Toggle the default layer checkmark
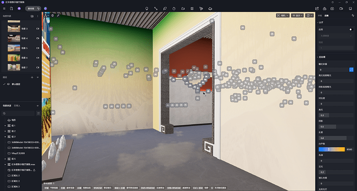 pyautogui.click(x=4, y=84)
